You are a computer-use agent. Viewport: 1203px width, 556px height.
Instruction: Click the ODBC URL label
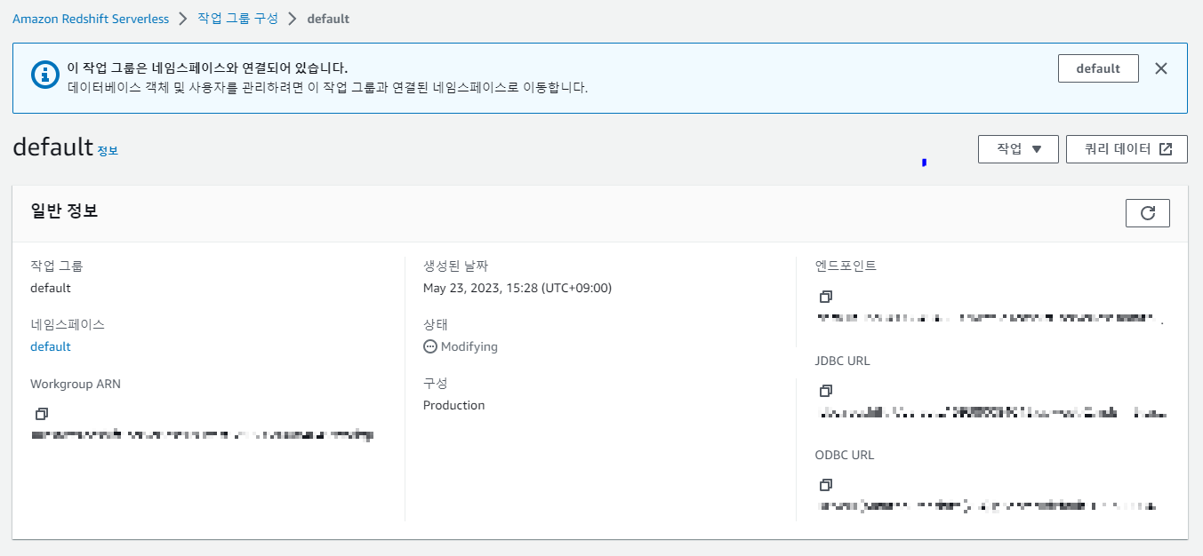(845, 455)
